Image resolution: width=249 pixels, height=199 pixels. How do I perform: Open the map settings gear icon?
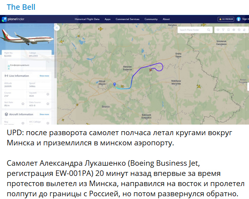(234, 30)
